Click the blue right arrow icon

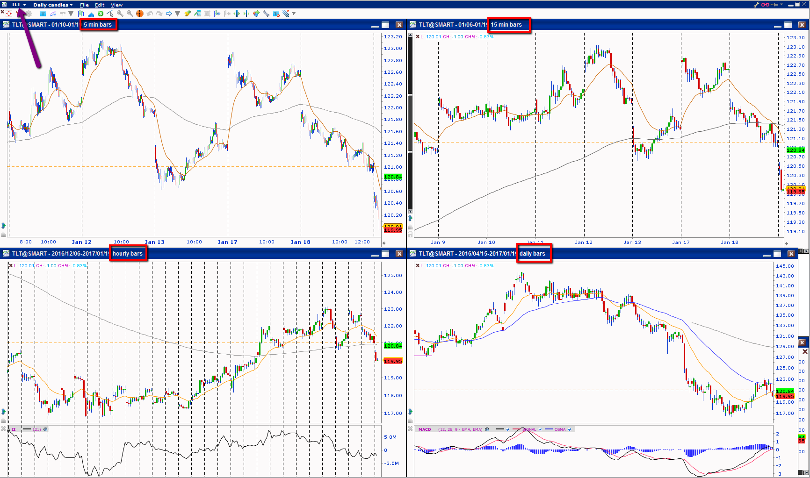pos(169,14)
